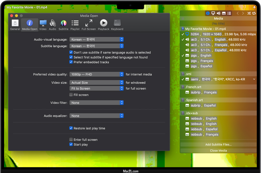Screen dimensions: 261x173
Task: Switch to the General preferences tab
Action: click(15, 25)
